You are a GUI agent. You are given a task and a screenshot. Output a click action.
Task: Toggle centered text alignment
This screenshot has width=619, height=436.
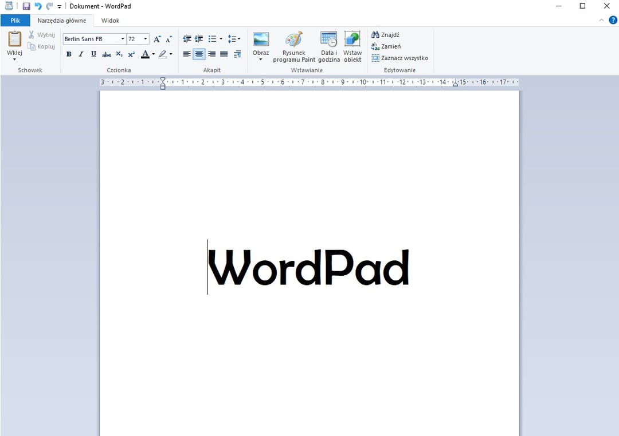click(x=199, y=54)
